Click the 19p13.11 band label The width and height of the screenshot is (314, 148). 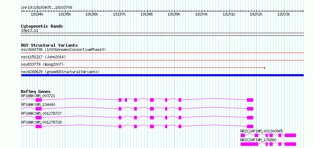pos(30,31)
